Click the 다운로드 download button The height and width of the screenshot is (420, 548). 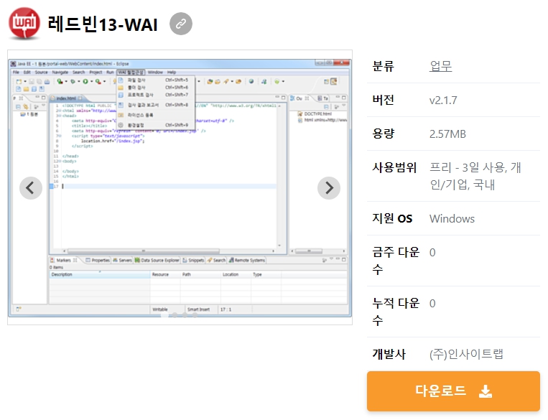coord(453,391)
